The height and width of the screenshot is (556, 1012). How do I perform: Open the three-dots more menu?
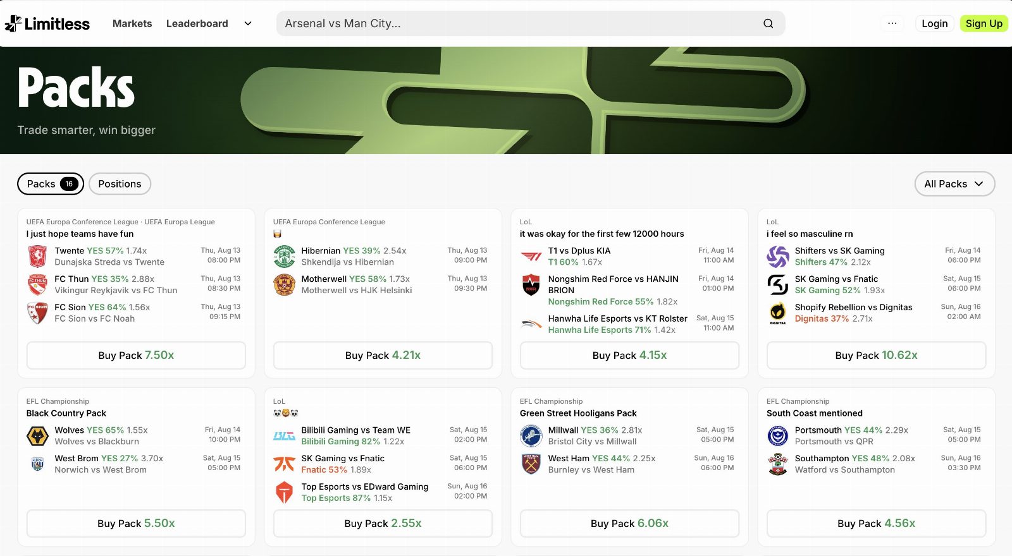pyautogui.click(x=892, y=23)
